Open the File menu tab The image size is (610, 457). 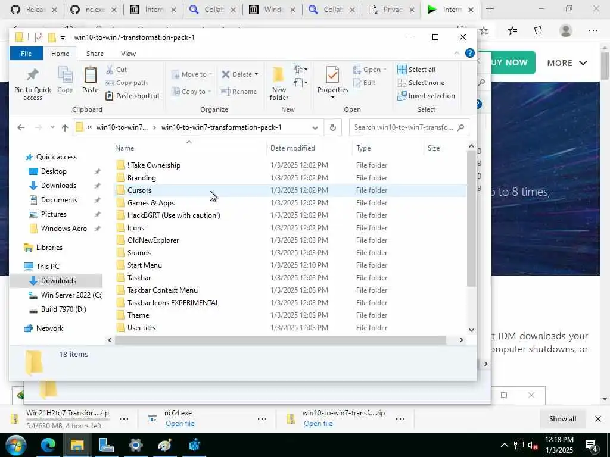click(x=26, y=54)
